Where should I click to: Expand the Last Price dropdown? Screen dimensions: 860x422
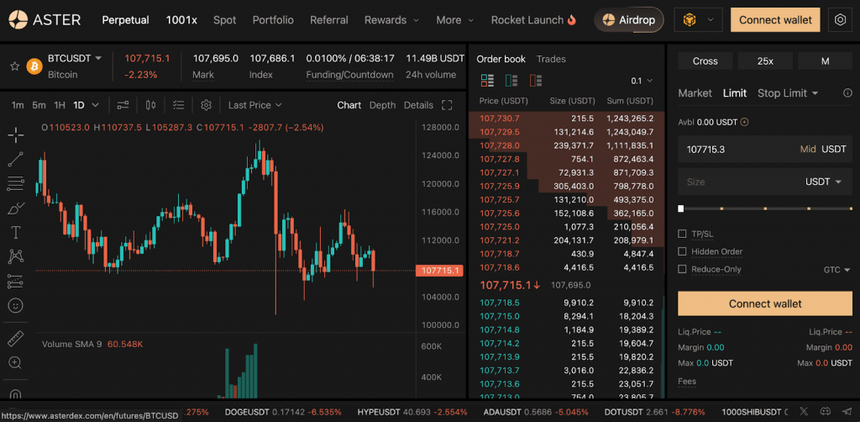click(254, 105)
